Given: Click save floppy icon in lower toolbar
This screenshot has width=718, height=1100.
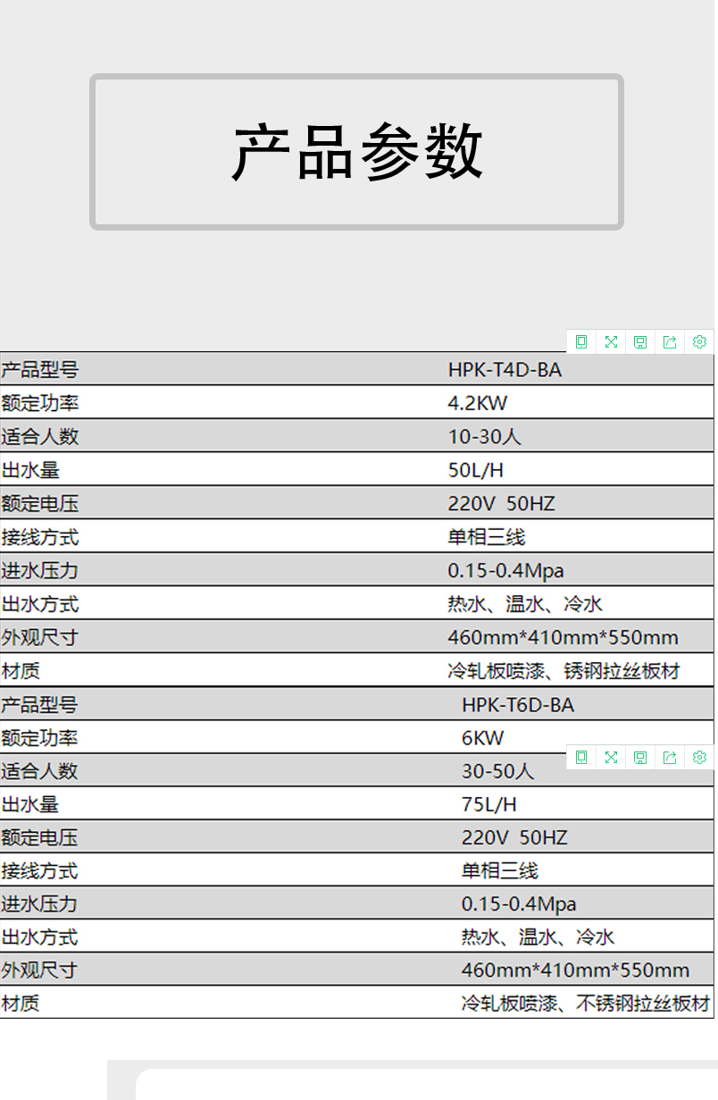Looking at the screenshot, I should coord(640,757).
